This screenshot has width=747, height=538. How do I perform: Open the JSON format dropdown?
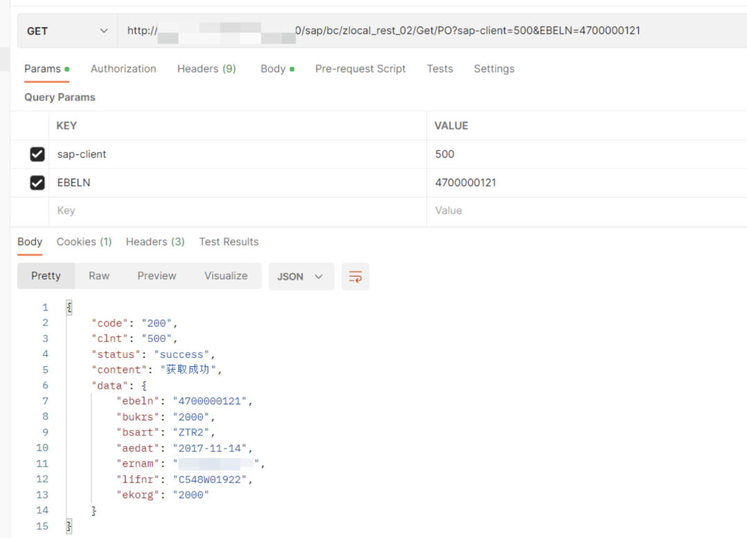301,276
